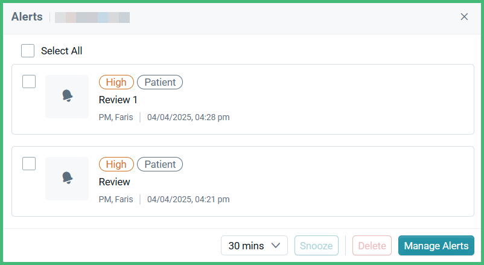Click the Delete button
Screen dimensions: 484x265
point(372,246)
